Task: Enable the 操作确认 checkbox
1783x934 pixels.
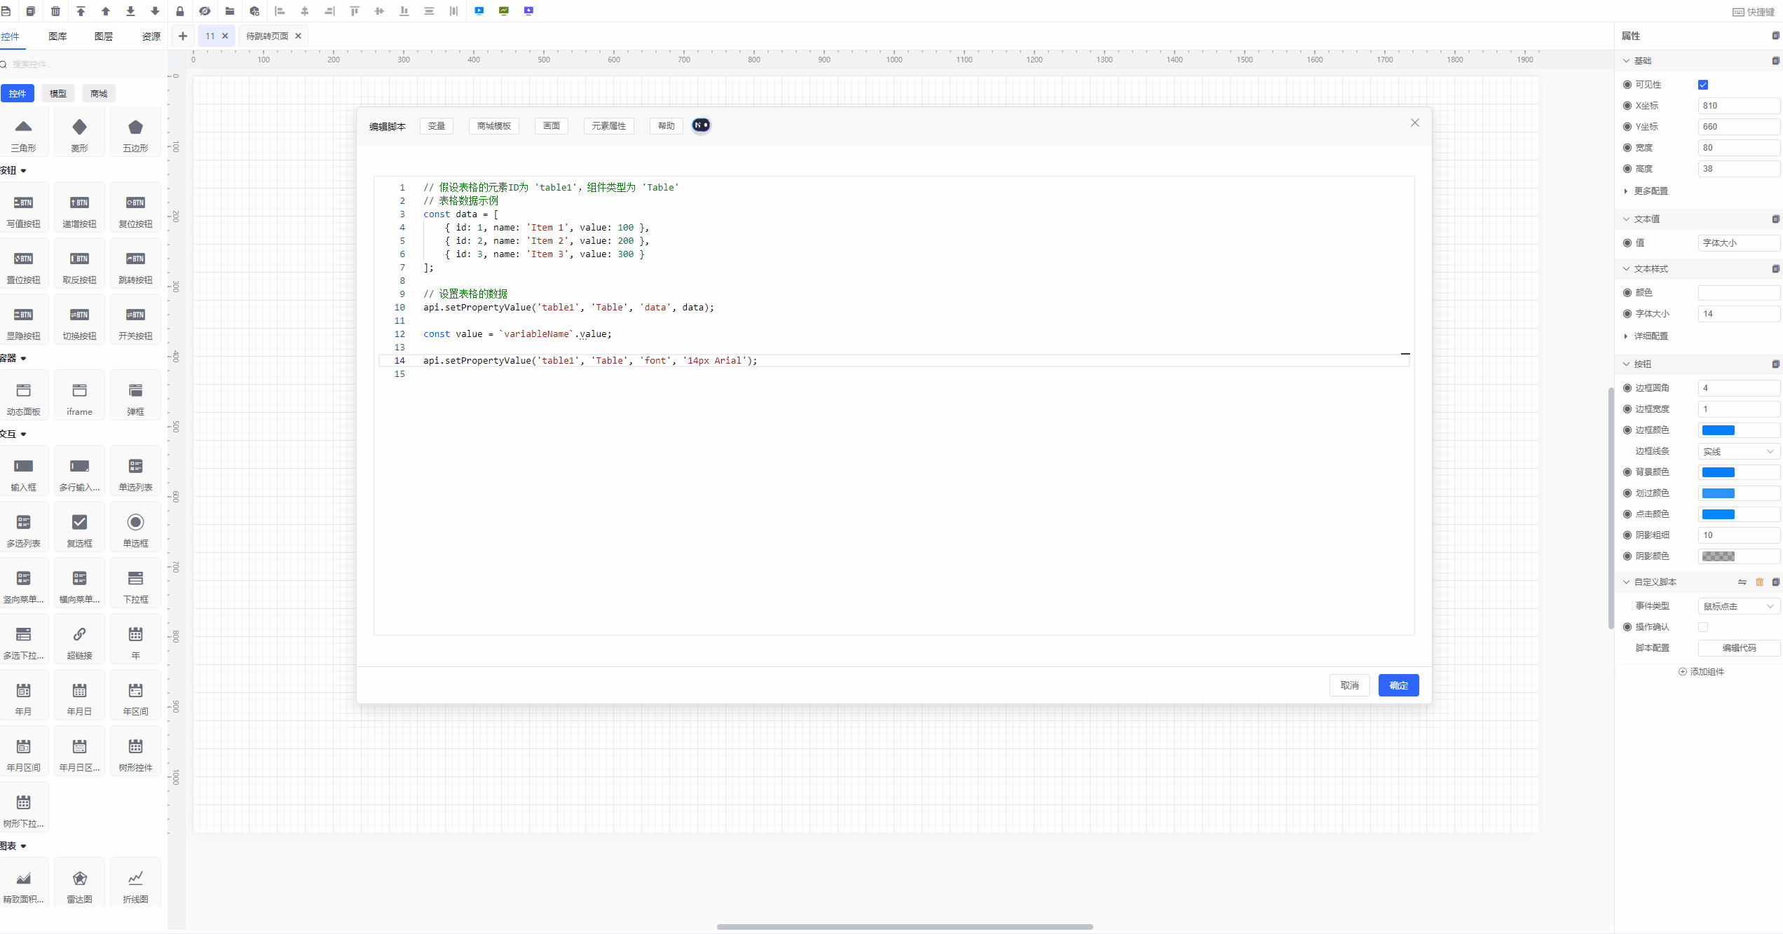Action: 1703,627
